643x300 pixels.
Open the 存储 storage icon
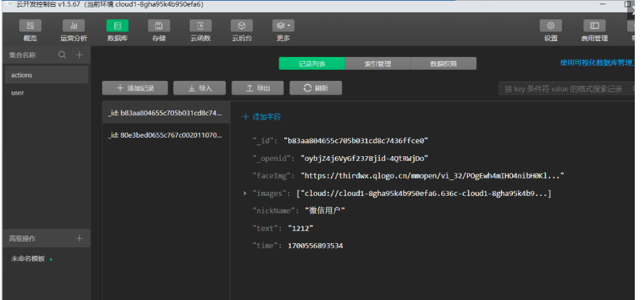[159, 26]
